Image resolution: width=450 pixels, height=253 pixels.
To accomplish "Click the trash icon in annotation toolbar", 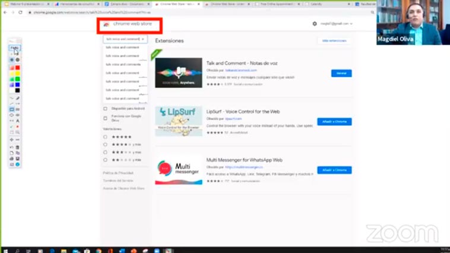I will [x=17, y=147].
